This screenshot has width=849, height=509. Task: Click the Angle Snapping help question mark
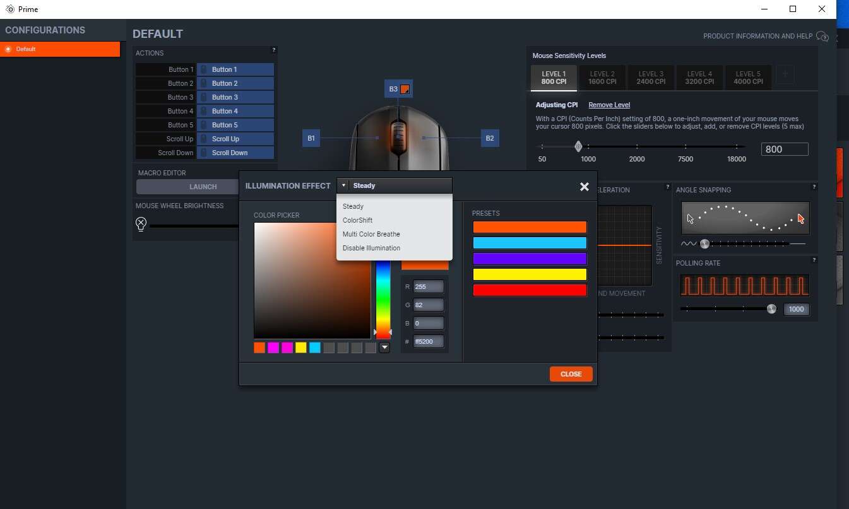pyautogui.click(x=814, y=187)
